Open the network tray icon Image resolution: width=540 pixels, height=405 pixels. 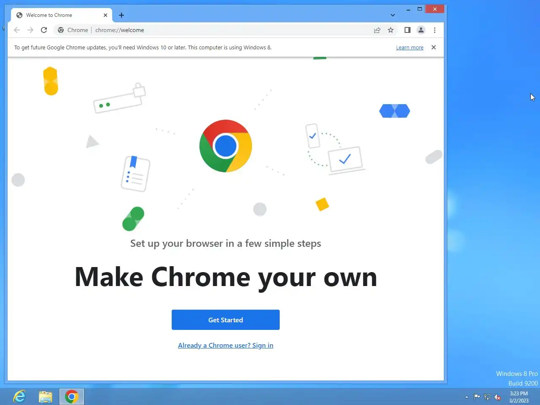point(487,397)
